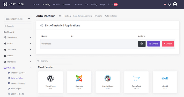This screenshot has width=184, height=97.
Task: Focus the sidebar Search field
Action: [x=17, y=26]
